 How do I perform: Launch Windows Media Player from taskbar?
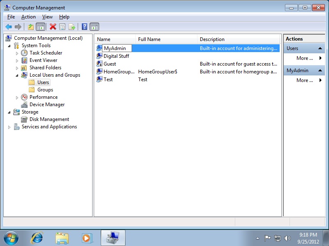click(87, 238)
